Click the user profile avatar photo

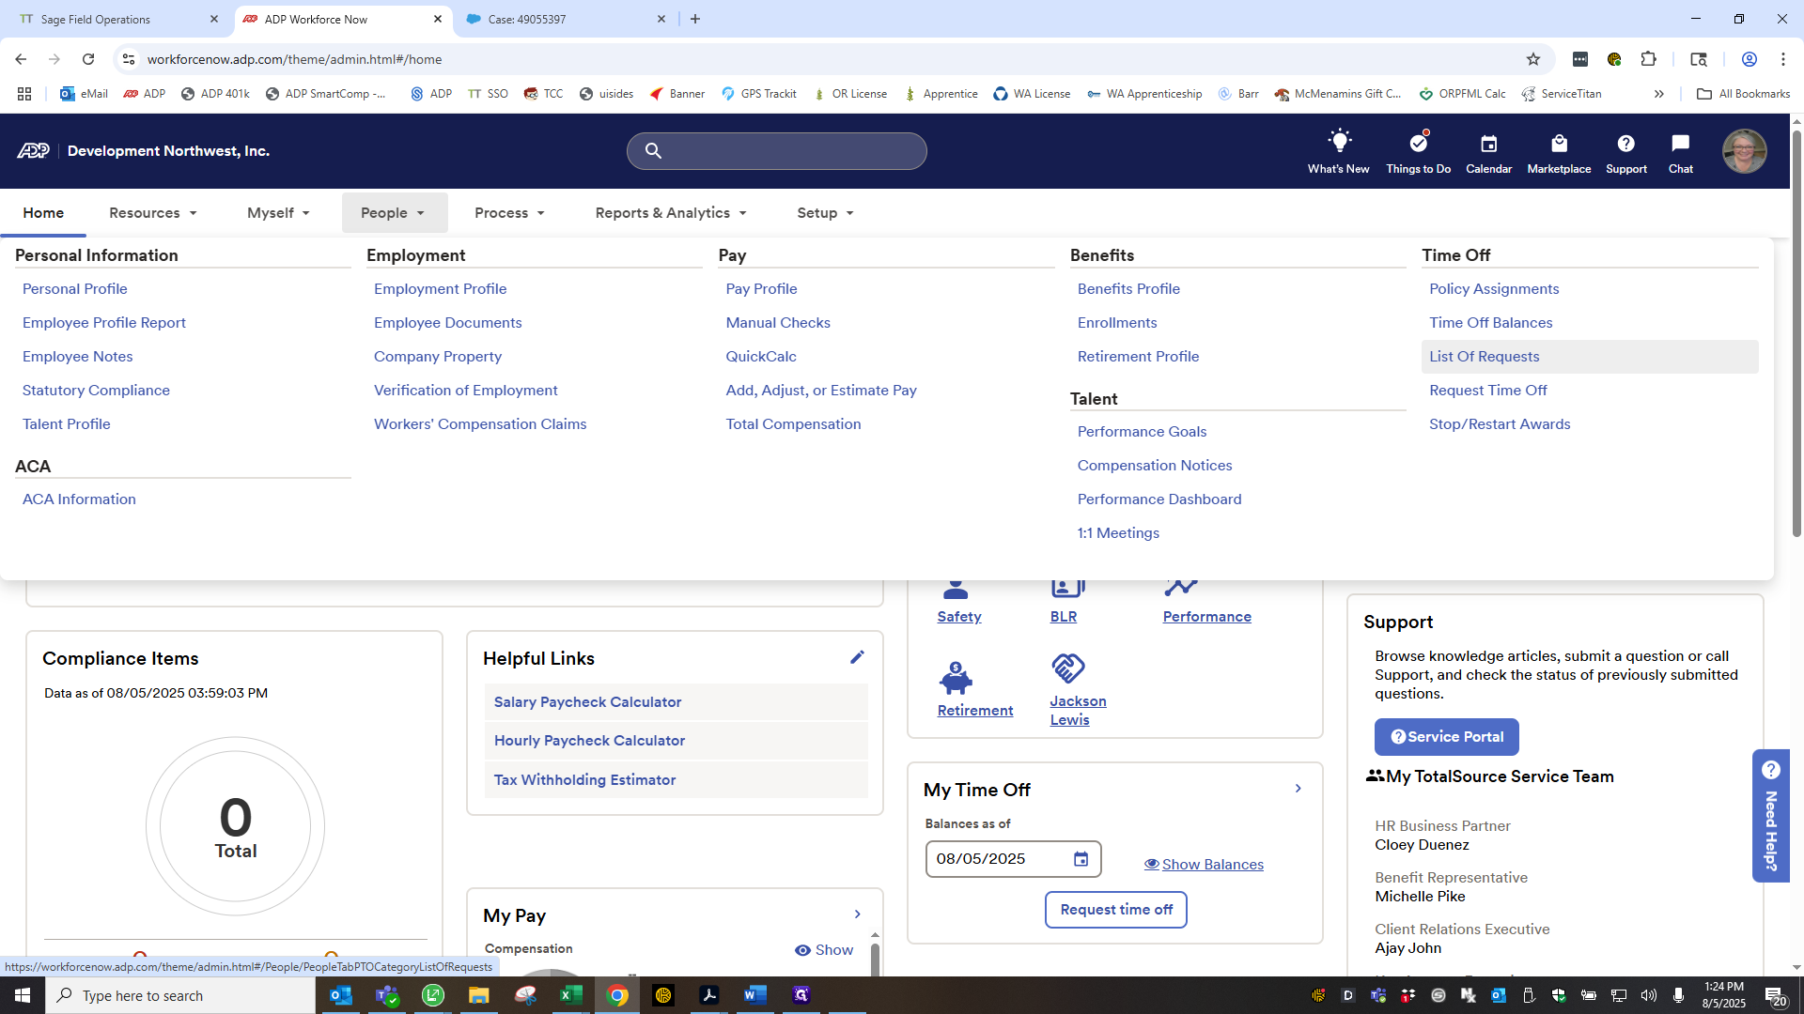point(1745,151)
